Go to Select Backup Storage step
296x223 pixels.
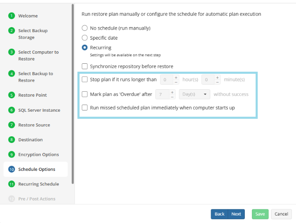32,34
